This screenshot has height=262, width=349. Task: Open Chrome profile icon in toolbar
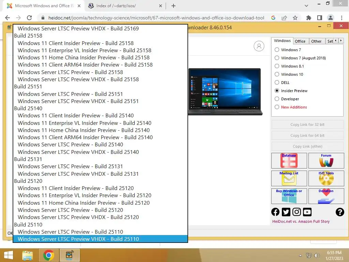tap(331, 18)
